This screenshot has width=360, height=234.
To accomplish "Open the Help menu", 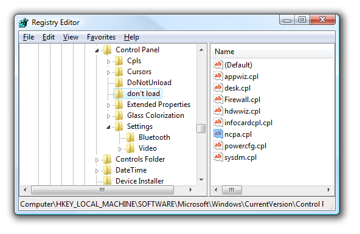I will (131, 37).
